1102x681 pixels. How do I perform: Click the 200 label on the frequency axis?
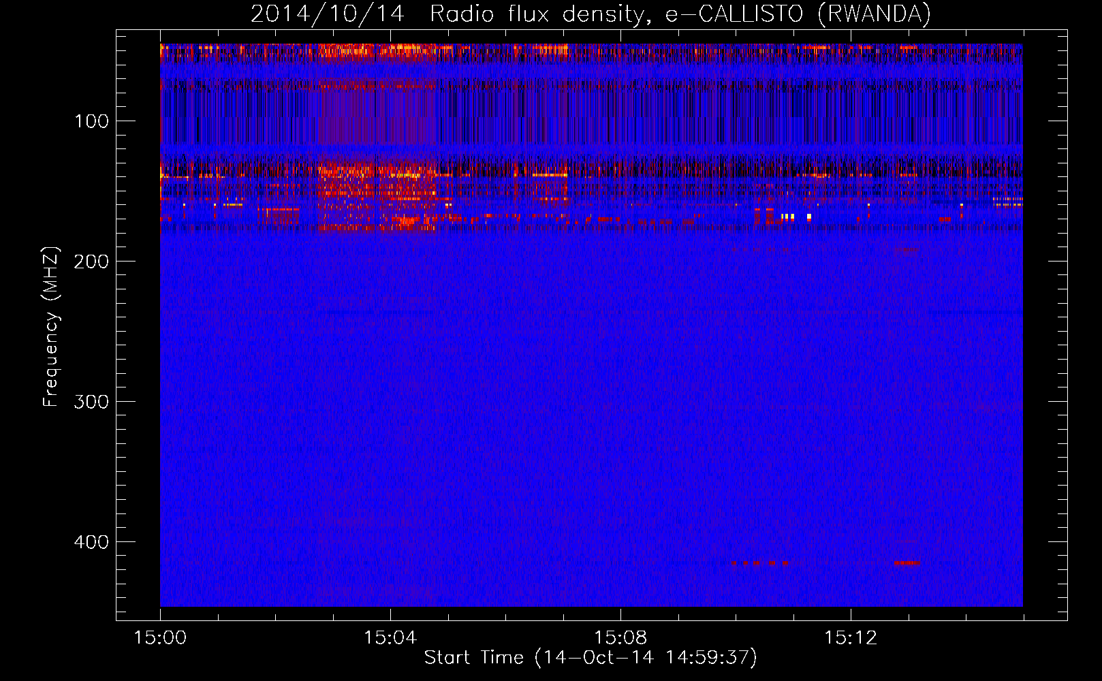[x=91, y=262]
